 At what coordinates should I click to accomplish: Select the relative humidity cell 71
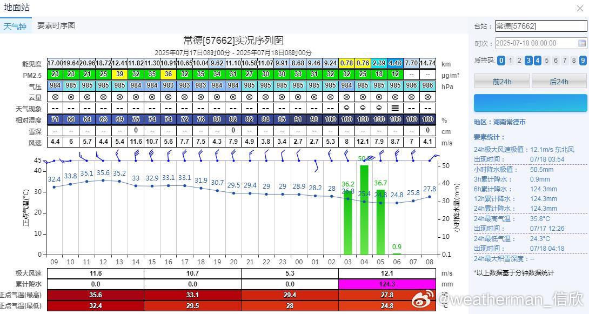[x=55, y=119]
